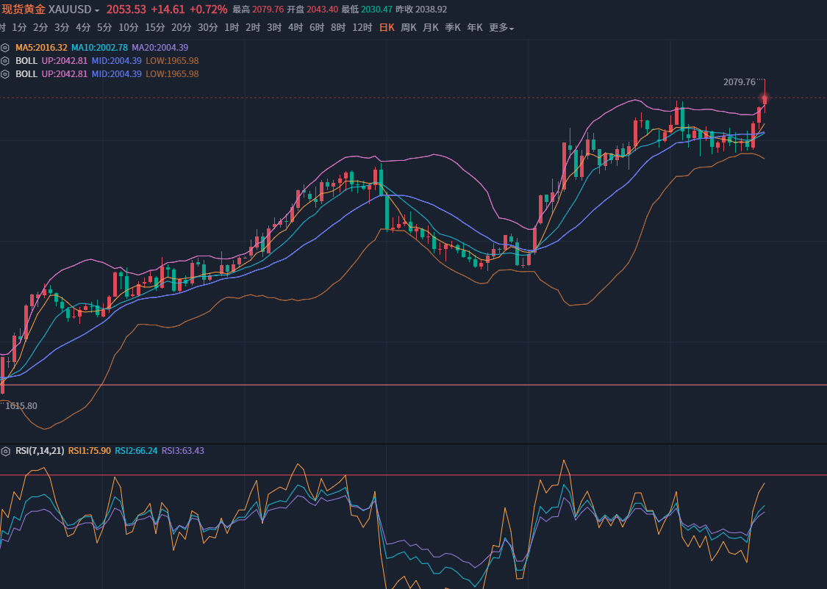Click the +0.72% change percentage
This screenshot has width=827, height=589.
coord(208,10)
